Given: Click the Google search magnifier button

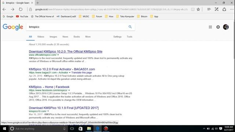Looking at the screenshot, I should tap(130, 27).
